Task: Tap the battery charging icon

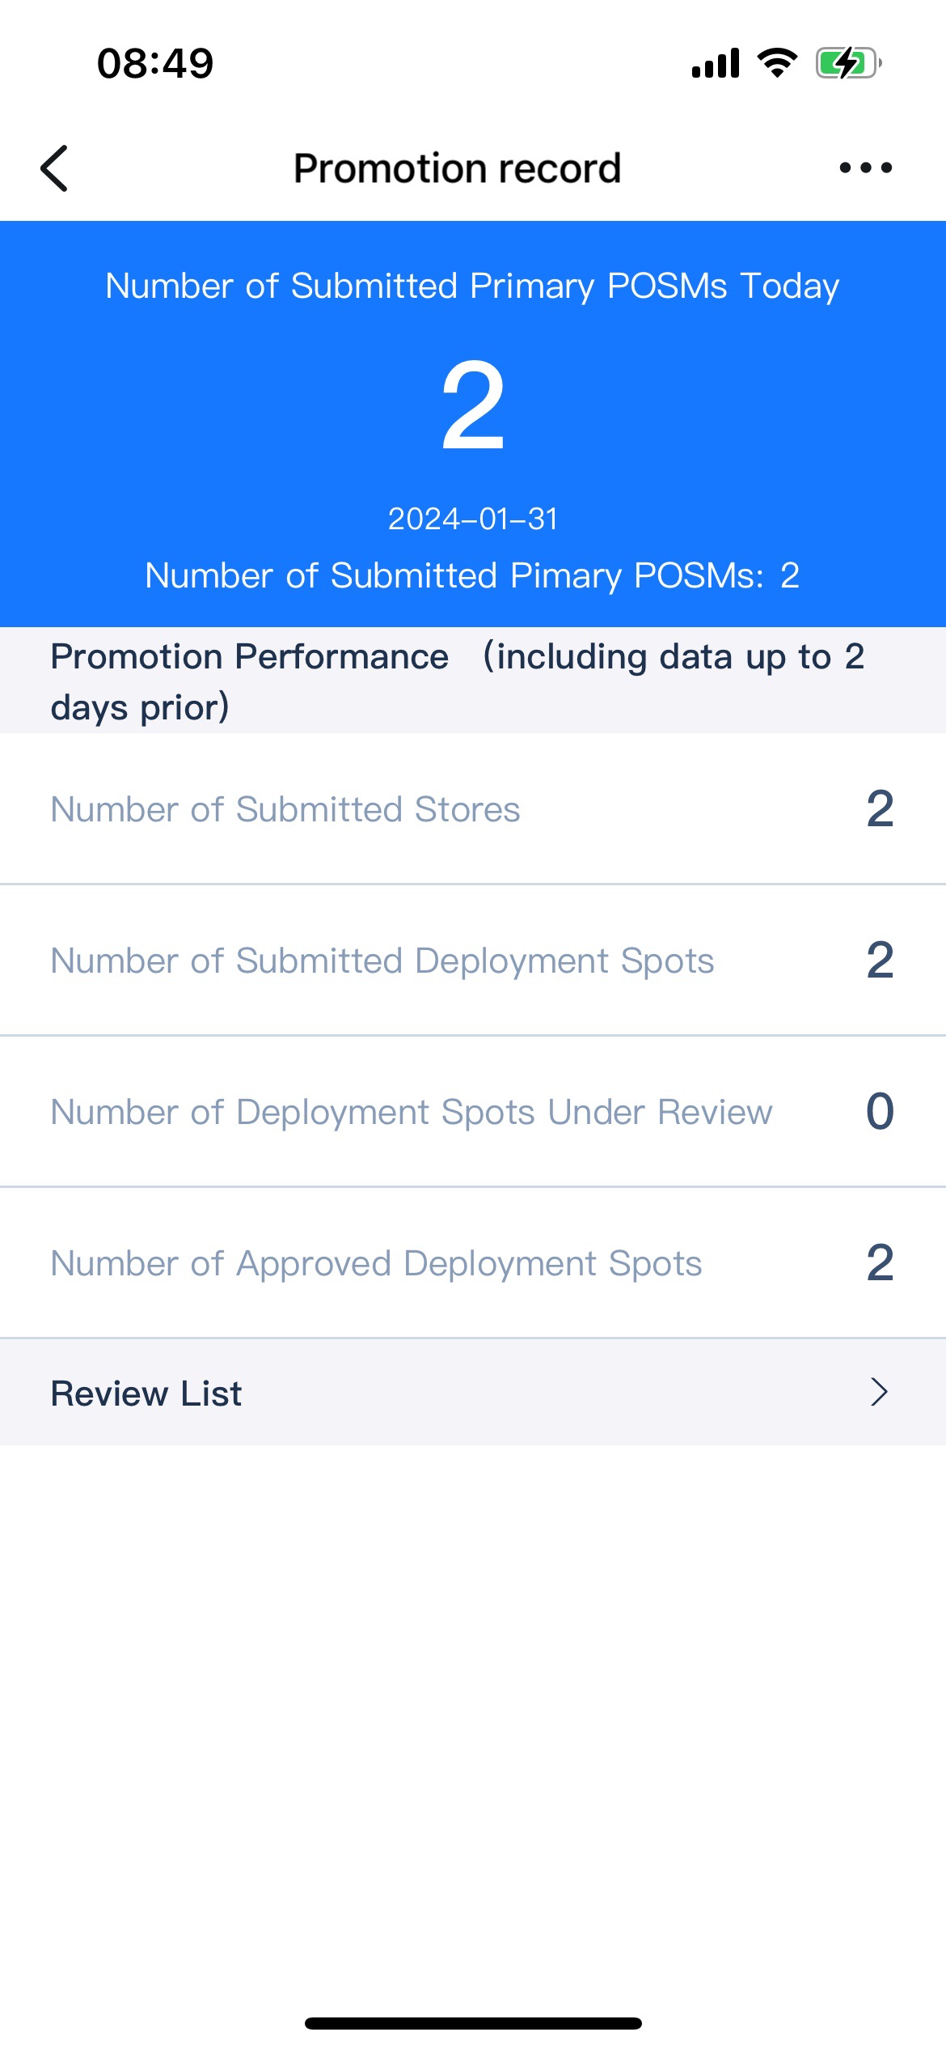Action: [847, 63]
